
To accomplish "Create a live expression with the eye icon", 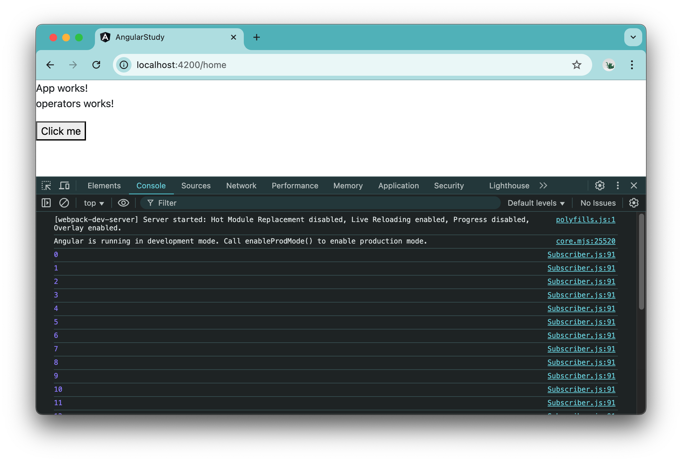I will (123, 203).
